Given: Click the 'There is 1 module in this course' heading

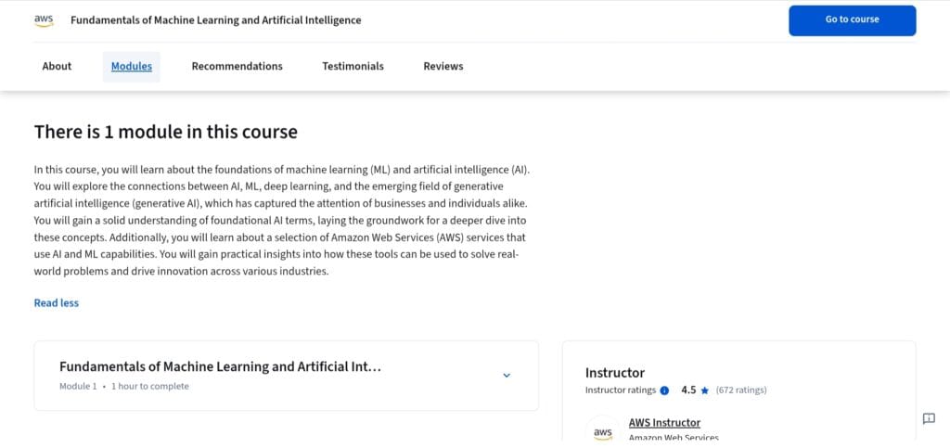Looking at the screenshot, I should click(166, 132).
